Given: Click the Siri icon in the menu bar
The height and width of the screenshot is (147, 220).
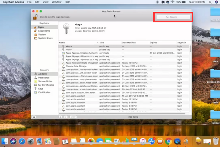Looking at the screenshot, I should click(x=216, y=2).
